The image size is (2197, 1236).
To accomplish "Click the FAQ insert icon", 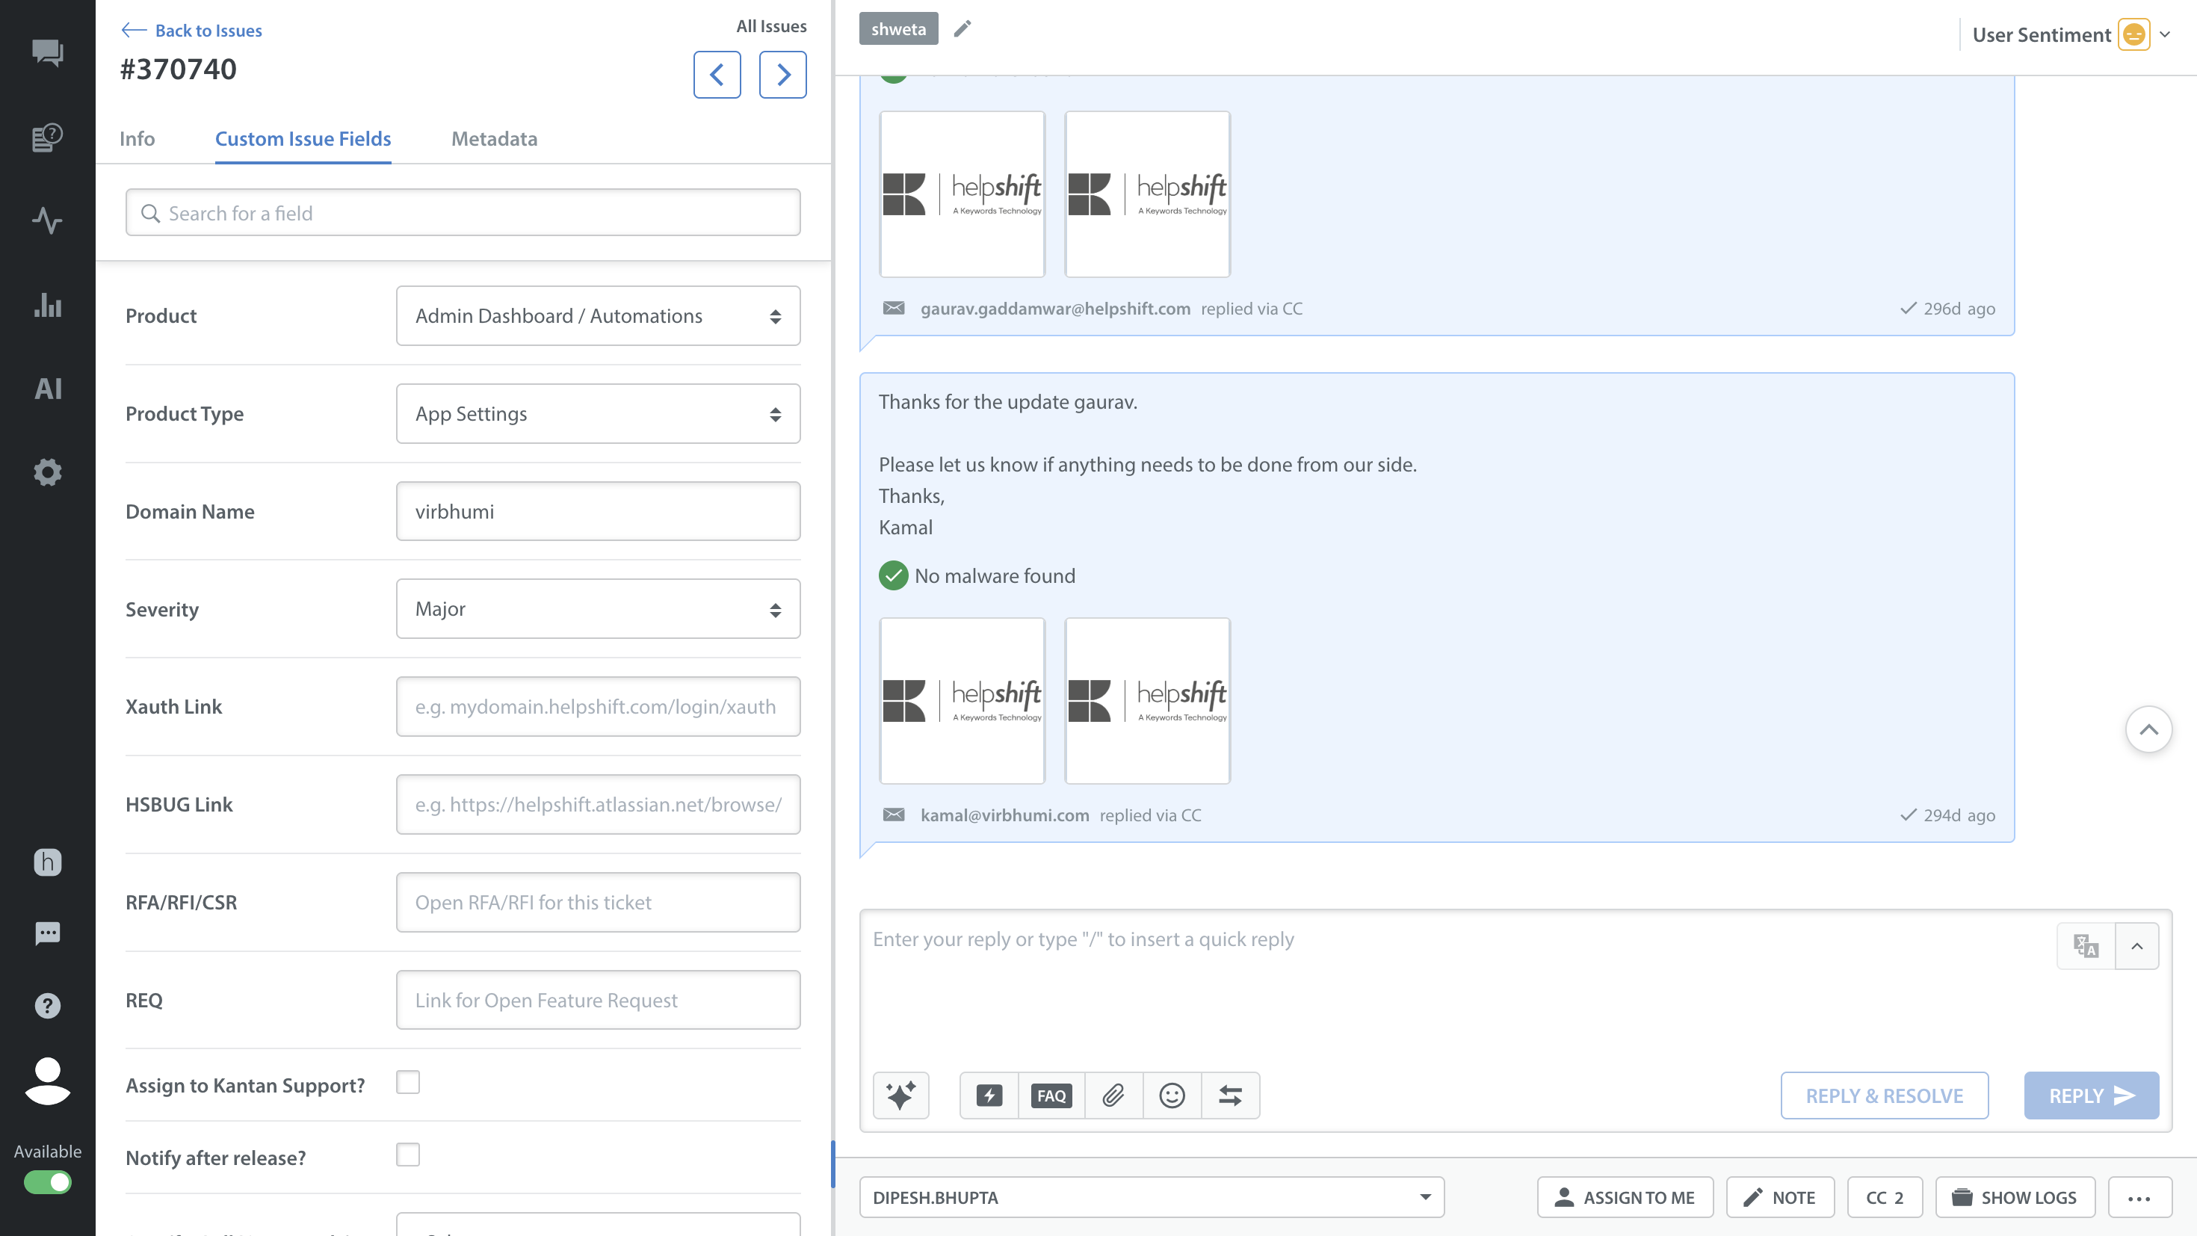I will point(1051,1096).
